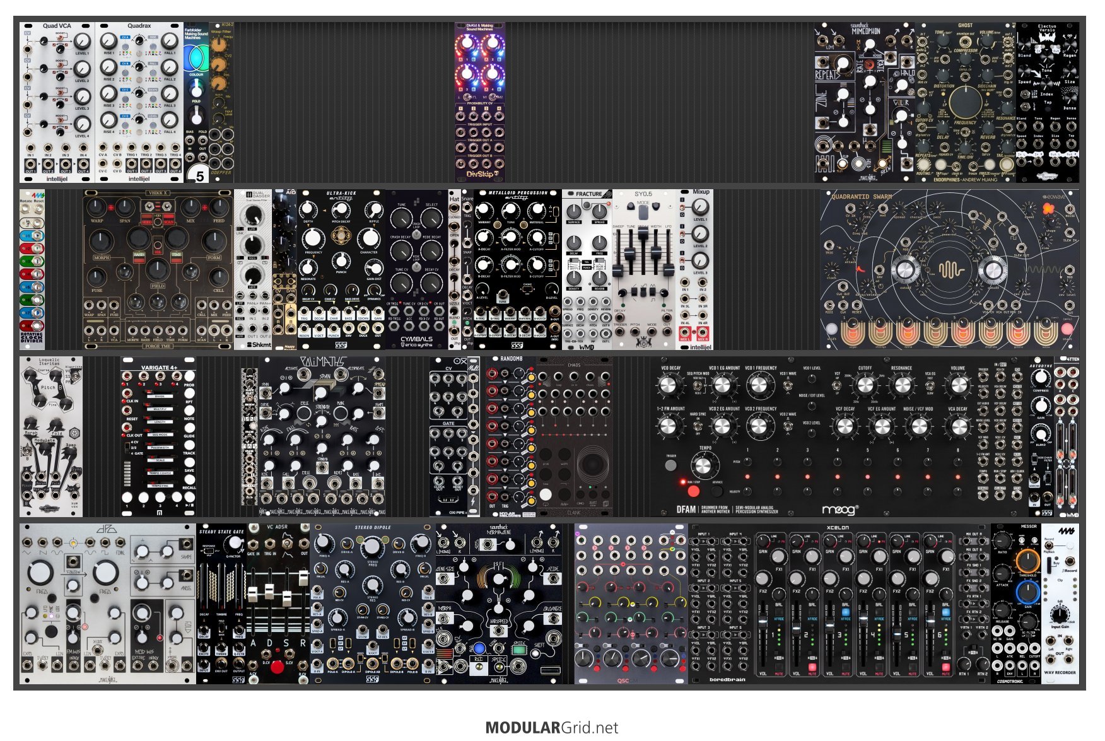
Task: Select the Fracture module
Action: click(x=587, y=269)
